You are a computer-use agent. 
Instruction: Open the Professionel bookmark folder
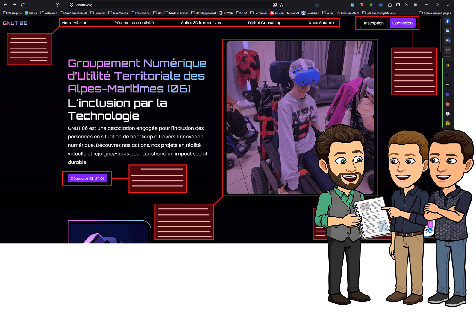coord(140,13)
